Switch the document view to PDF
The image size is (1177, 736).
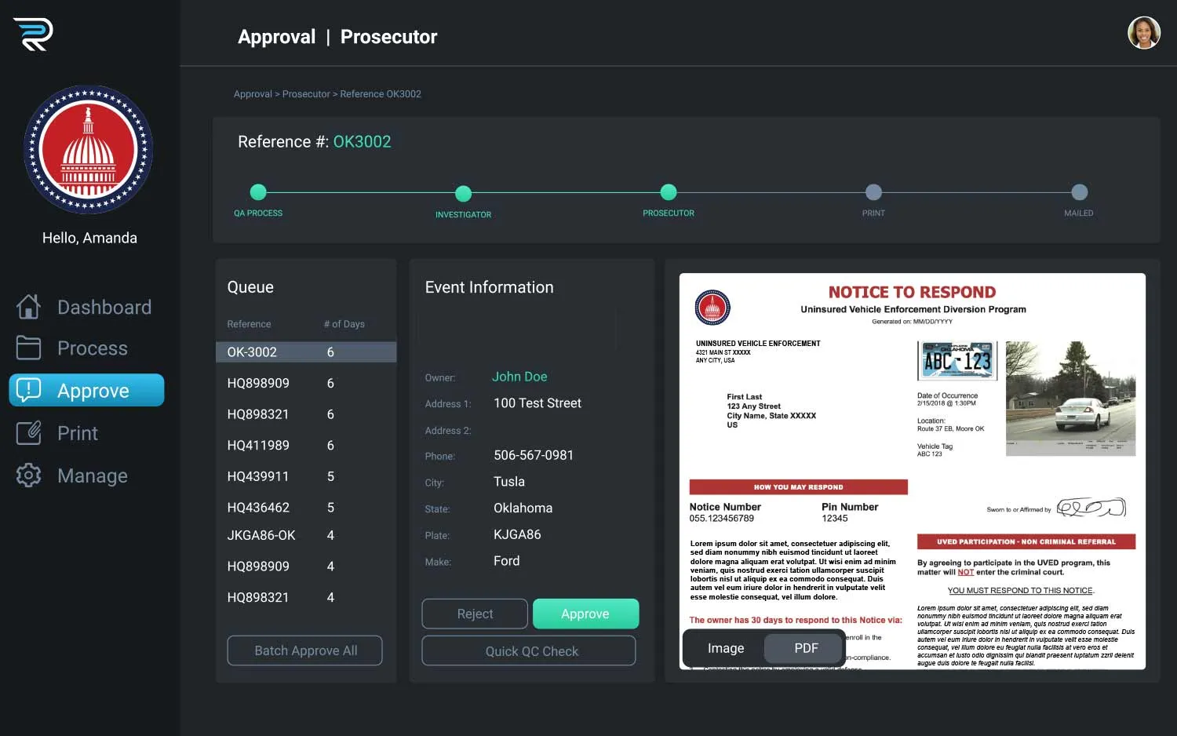coord(805,648)
